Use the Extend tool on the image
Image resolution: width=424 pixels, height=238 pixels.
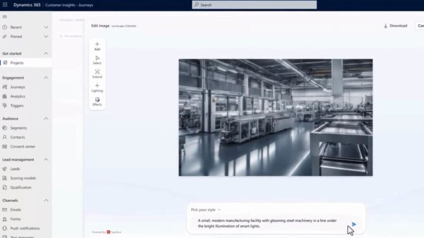click(97, 74)
